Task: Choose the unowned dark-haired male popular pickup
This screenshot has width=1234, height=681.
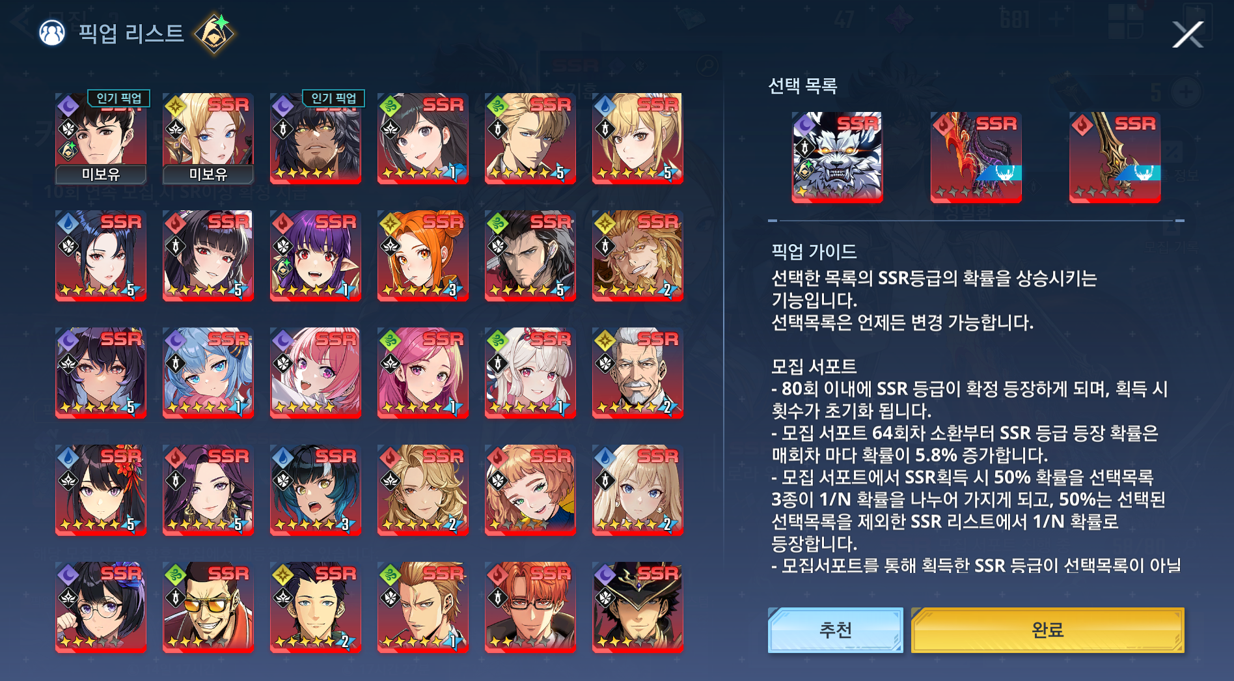Action: coord(101,138)
